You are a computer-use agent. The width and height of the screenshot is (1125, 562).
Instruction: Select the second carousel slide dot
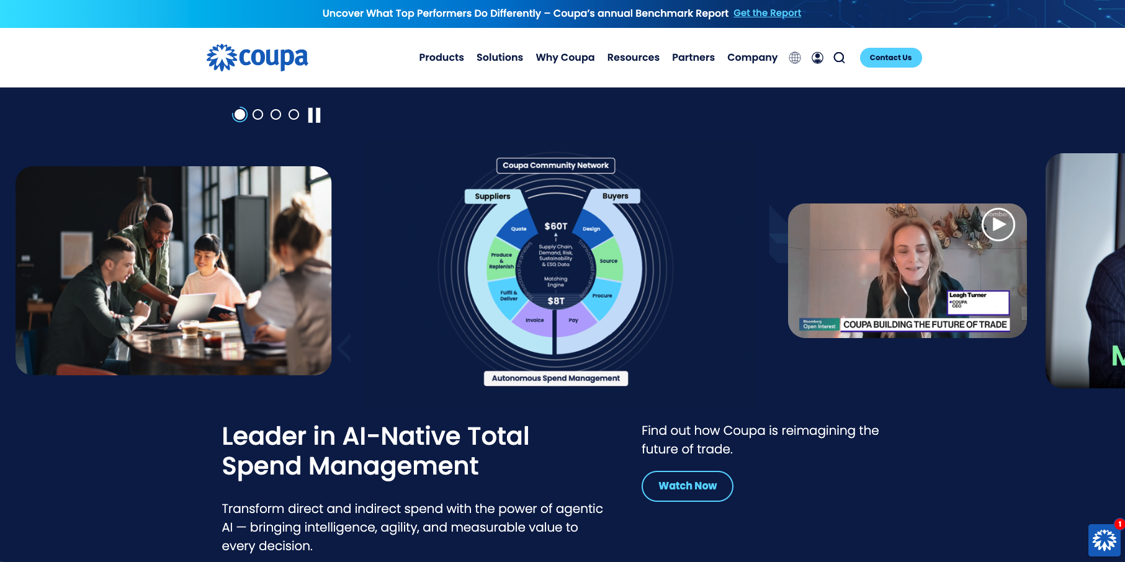[x=258, y=115]
